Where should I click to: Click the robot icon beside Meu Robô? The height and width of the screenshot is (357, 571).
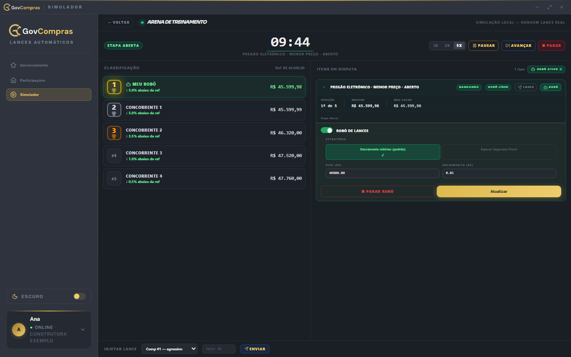coord(128,84)
